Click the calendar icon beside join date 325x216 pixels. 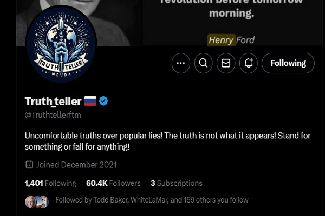point(29,165)
